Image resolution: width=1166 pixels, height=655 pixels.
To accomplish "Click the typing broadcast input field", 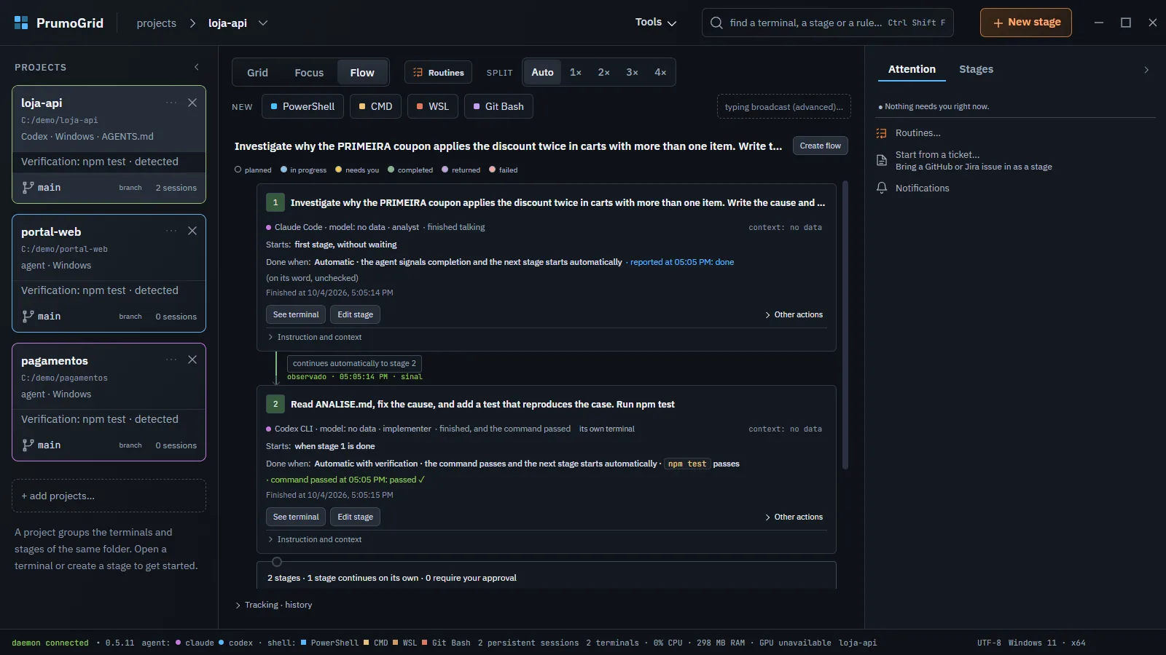I will 784,106.
